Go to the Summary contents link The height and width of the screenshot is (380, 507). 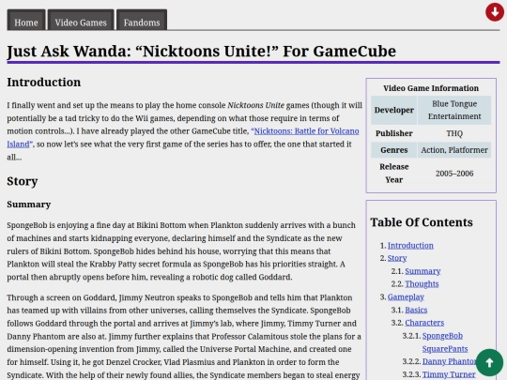click(x=422, y=271)
